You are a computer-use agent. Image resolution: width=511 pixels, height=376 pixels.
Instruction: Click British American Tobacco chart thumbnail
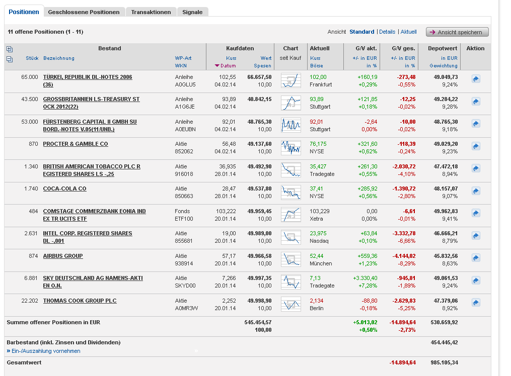click(x=290, y=170)
